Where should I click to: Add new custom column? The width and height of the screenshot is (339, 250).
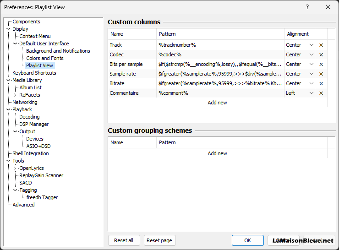[x=217, y=103]
